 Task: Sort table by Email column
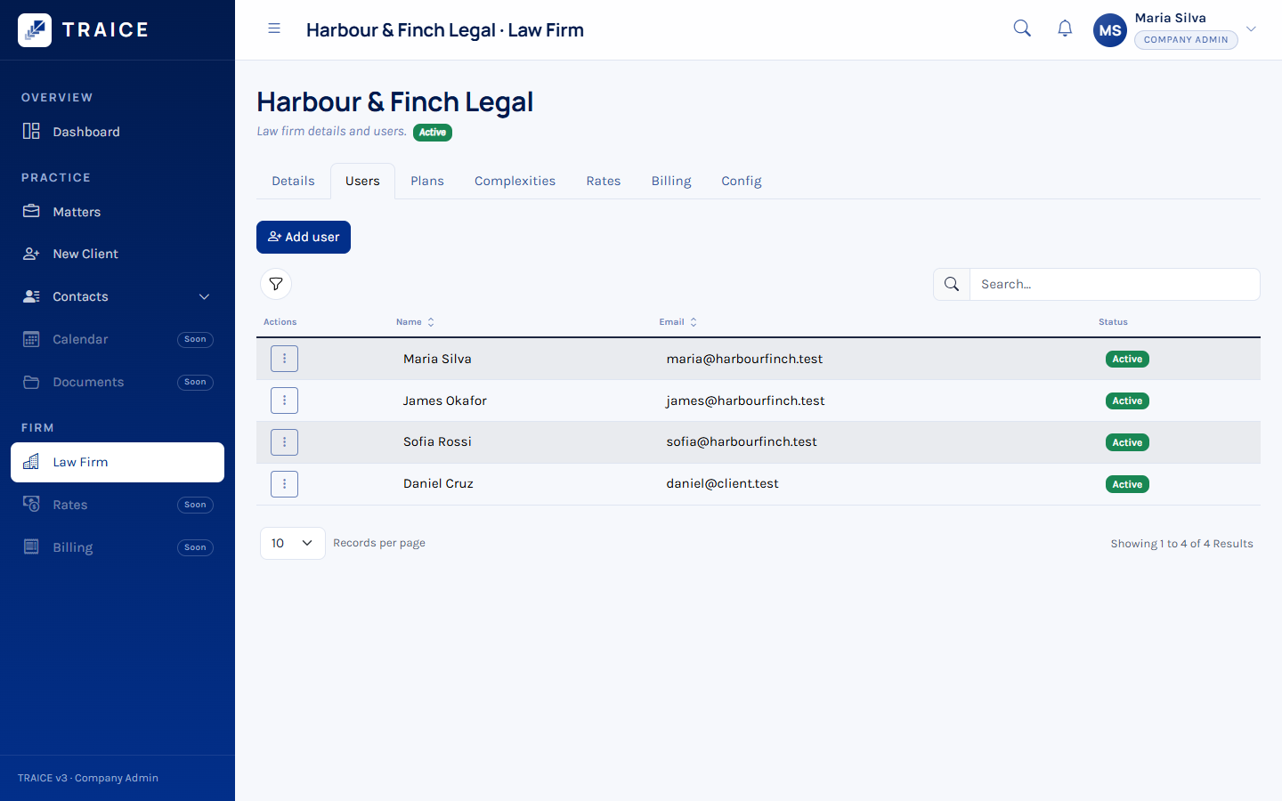pos(678,322)
